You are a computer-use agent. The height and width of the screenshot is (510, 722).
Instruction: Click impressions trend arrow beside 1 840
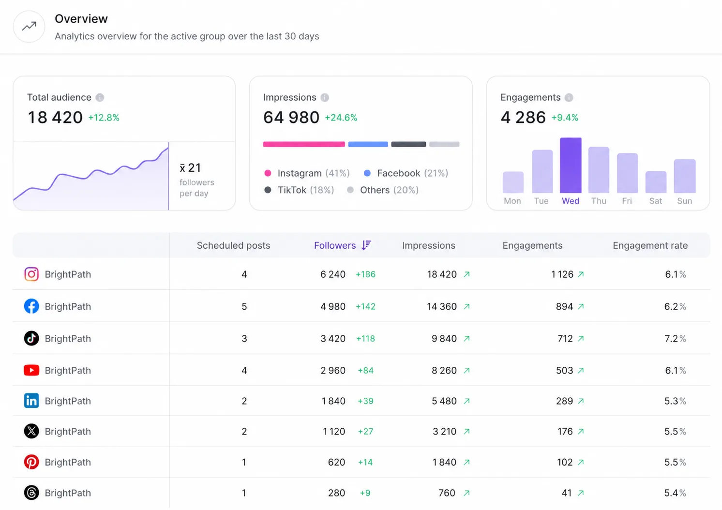point(466,463)
